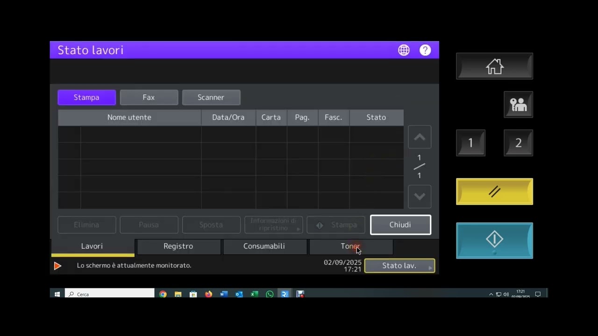Open the user access management icon
The image size is (598, 336).
point(518,105)
